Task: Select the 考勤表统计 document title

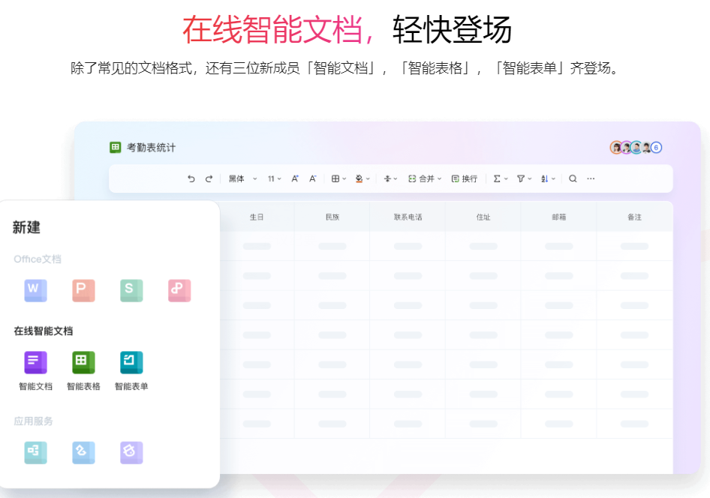Action: click(x=151, y=148)
